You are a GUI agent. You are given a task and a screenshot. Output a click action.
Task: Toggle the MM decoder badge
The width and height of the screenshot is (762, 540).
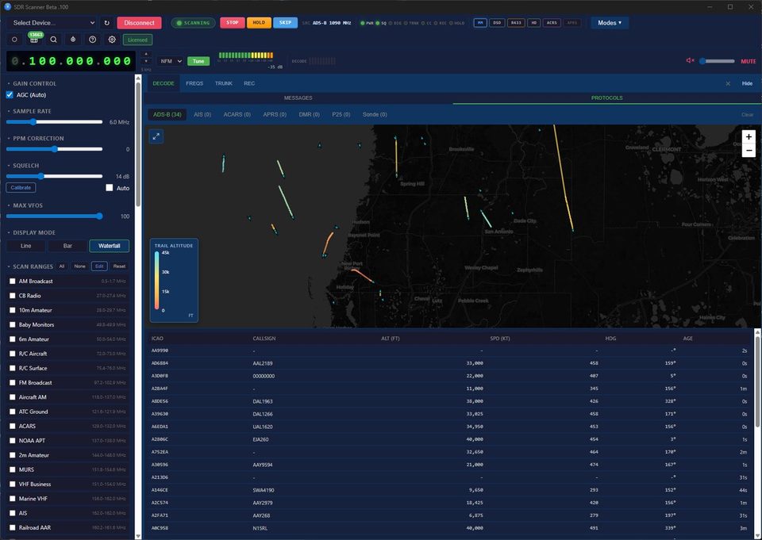click(x=480, y=23)
